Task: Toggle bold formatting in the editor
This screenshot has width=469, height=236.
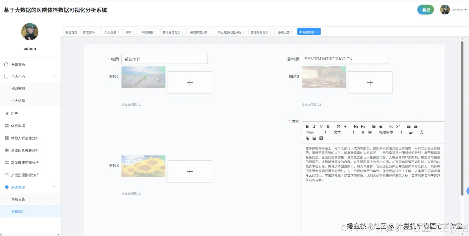Action: click(307, 126)
